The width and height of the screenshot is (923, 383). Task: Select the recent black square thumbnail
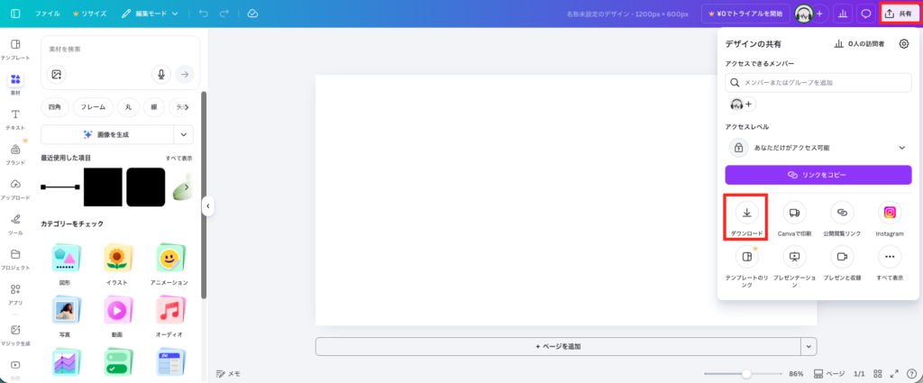103,187
